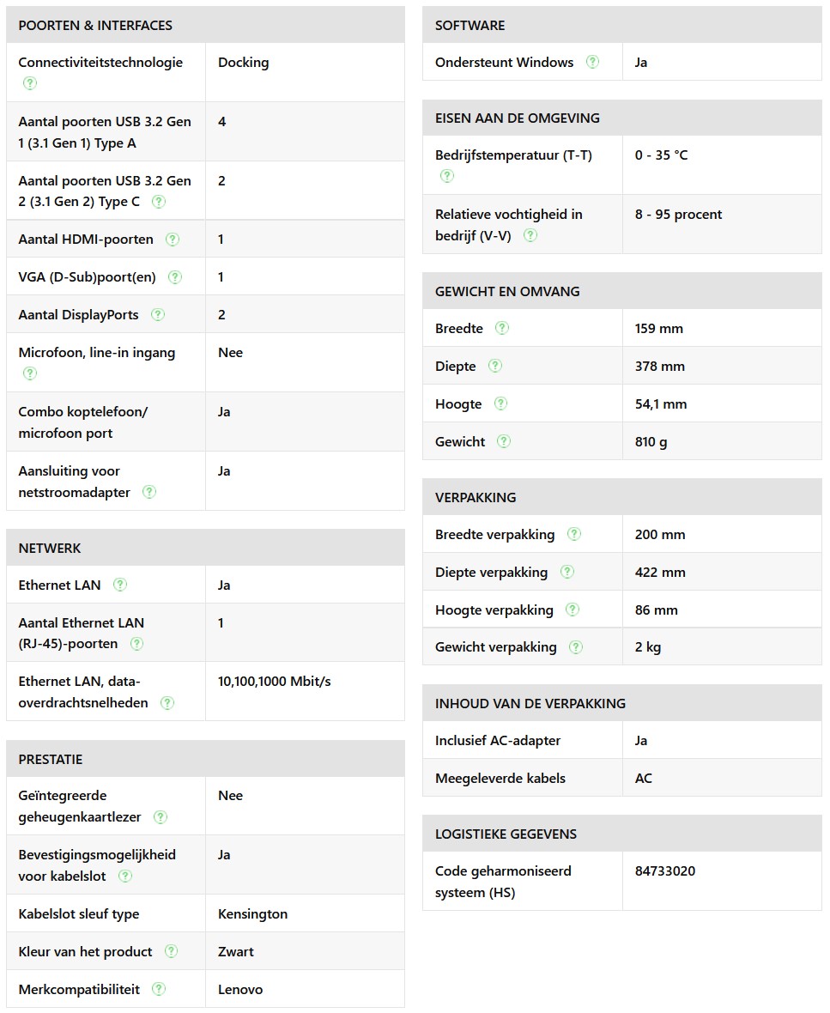Click the HS code value 84733020
Screen dimensions: 830x1013
pyautogui.click(x=665, y=871)
